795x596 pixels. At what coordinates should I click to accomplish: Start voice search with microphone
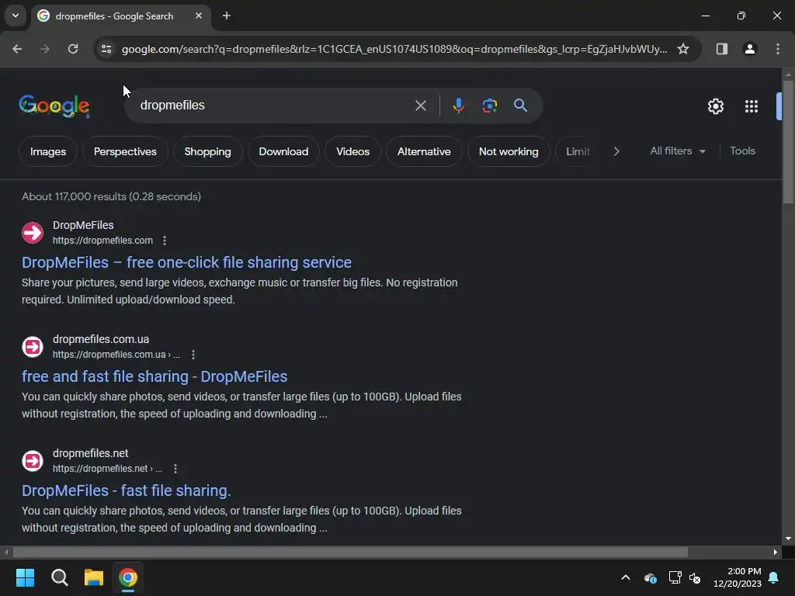click(458, 106)
